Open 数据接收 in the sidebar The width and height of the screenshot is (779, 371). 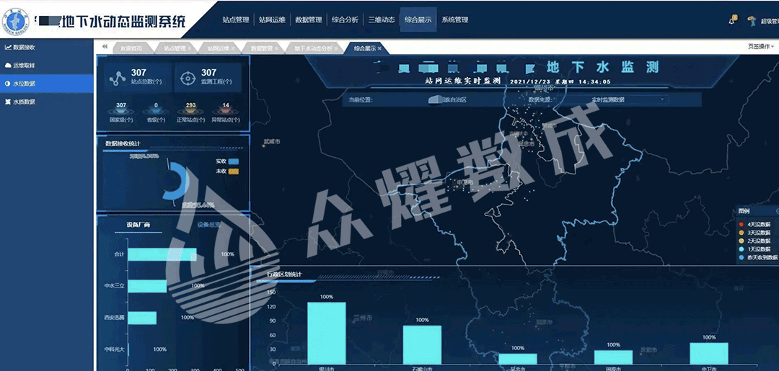click(47, 48)
